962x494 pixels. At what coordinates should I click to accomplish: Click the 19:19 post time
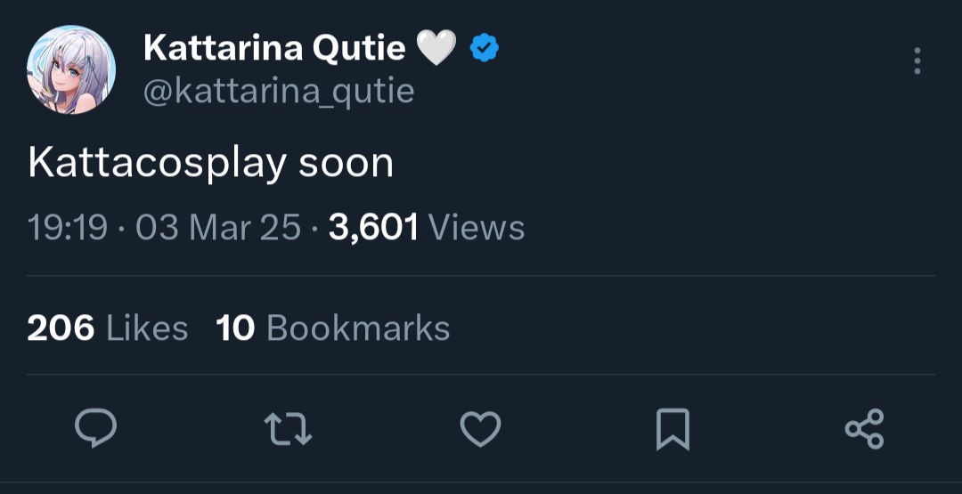coord(67,228)
